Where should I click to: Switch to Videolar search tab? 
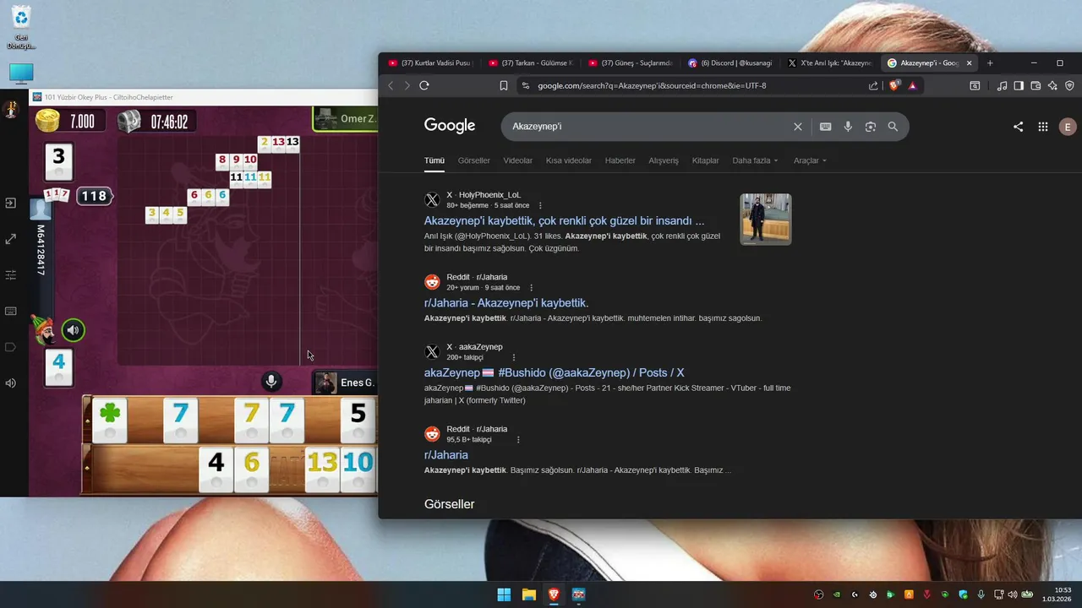518,160
